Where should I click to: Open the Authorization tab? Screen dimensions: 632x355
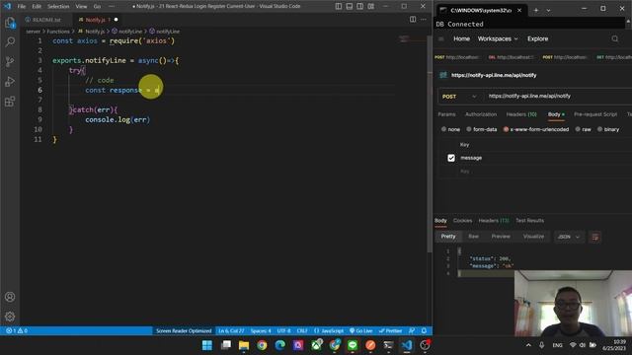coord(481,114)
